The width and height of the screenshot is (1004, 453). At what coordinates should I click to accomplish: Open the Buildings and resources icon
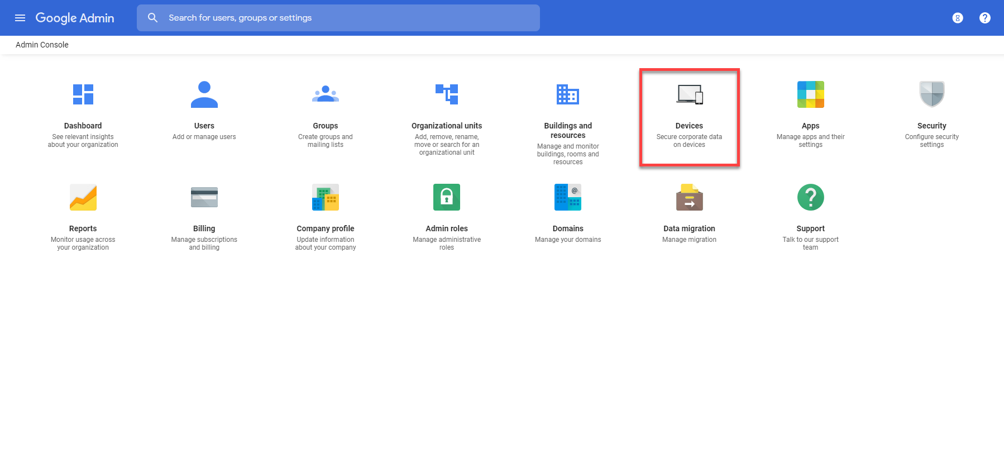pos(568,94)
